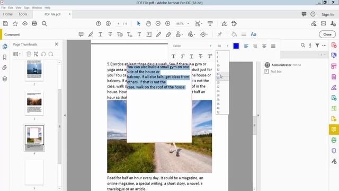Image resolution: width=339 pixels, height=191 pixels.
Task: Collapse the right comments pane arrow
Action: 258,116
